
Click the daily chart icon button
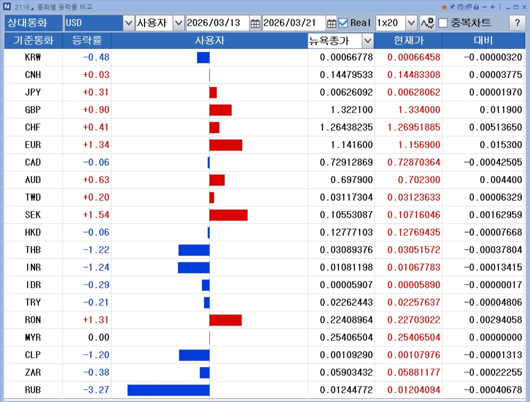tap(427, 23)
